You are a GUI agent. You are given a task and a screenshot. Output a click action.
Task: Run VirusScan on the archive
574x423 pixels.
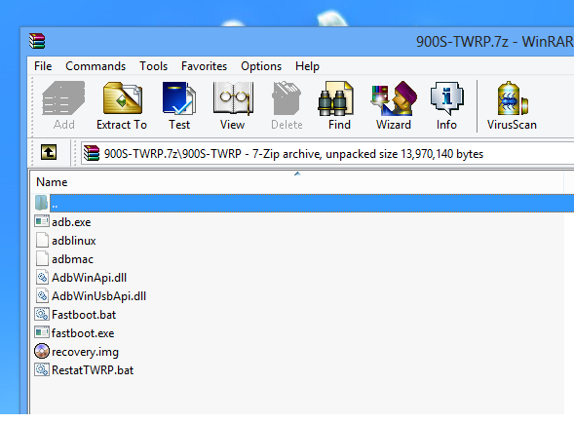512,105
